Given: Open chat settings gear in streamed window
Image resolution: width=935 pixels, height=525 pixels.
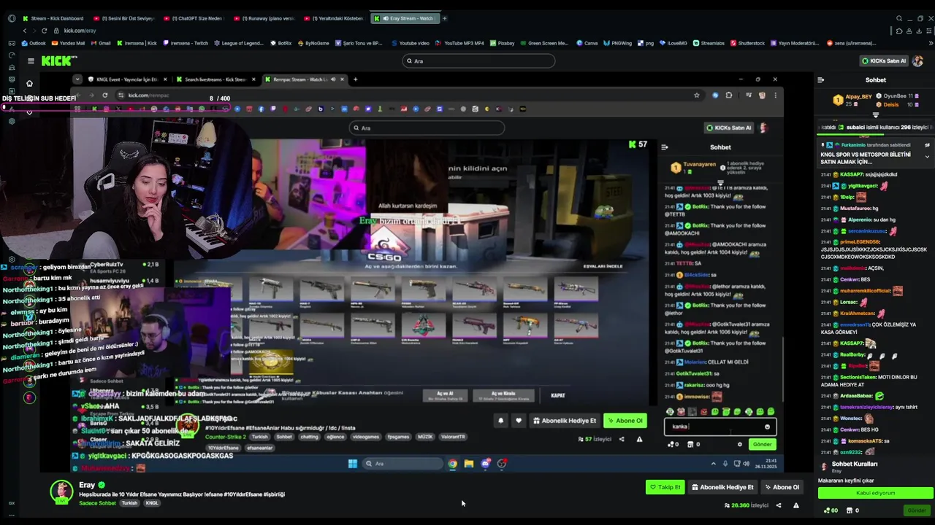Looking at the screenshot, I should [x=739, y=444].
